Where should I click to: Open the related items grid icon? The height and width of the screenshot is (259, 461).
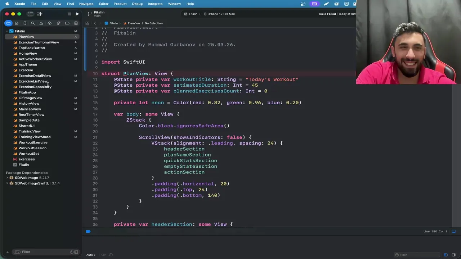87,23
